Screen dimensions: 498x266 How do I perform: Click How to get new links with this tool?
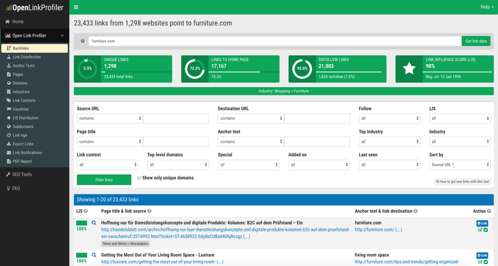pos(462,182)
